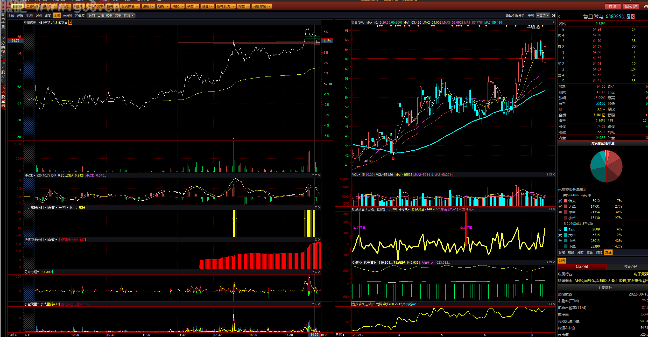
Task: Open the intraday chart options dropdown box
Action: [x=70, y=23]
